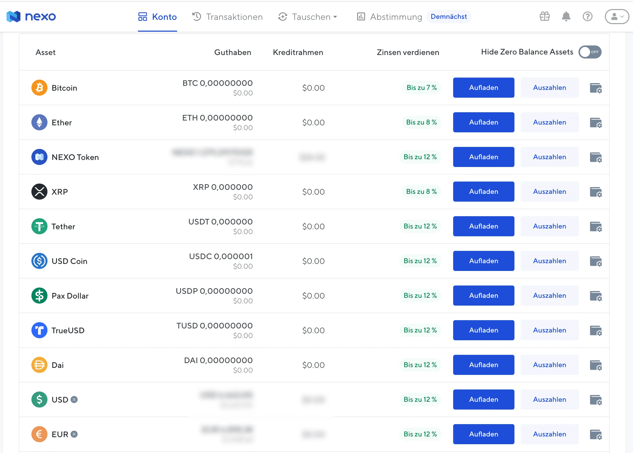Click the Kreditrahmen column header
The image size is (633, 453).
298,52
